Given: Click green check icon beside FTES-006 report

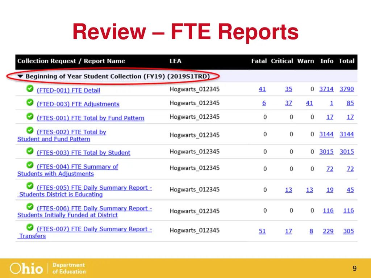Looking at the screenshot, I should pyautogui.click(x=30, y=207).
